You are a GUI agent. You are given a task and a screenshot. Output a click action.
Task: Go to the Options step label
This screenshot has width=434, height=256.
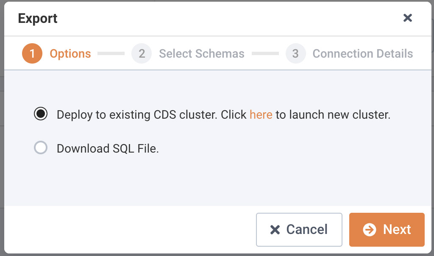coord(70,54)
